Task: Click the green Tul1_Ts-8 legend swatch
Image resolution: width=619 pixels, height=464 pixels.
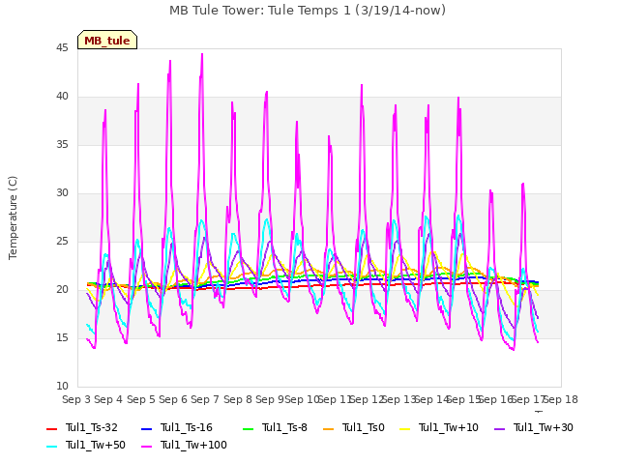Action: pos(248,428)
